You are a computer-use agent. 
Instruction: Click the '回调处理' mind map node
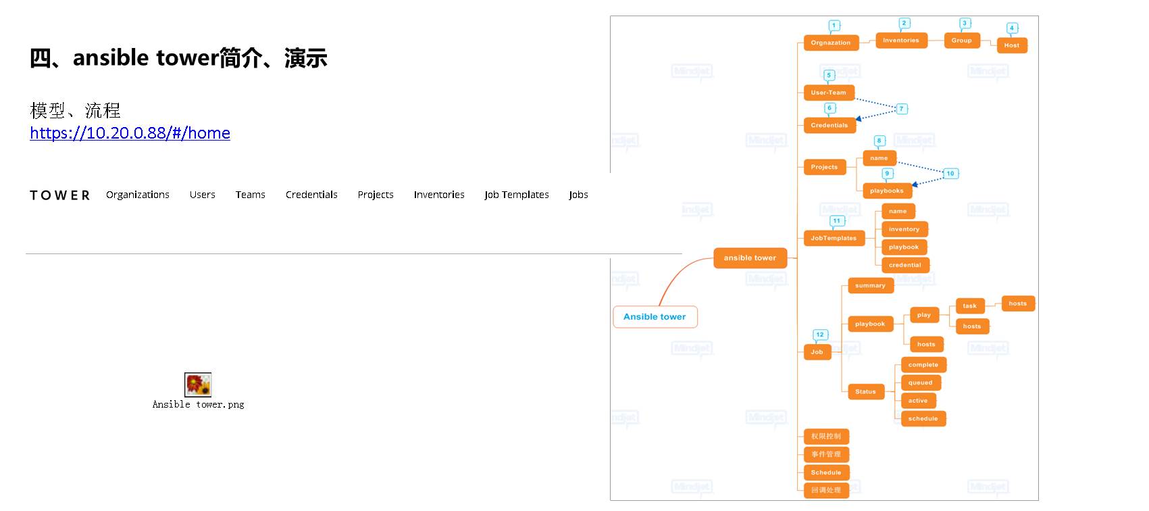[826, 490]
